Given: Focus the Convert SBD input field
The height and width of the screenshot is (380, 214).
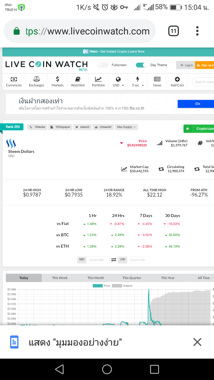Looking at the screenshot, I should 98,260.
